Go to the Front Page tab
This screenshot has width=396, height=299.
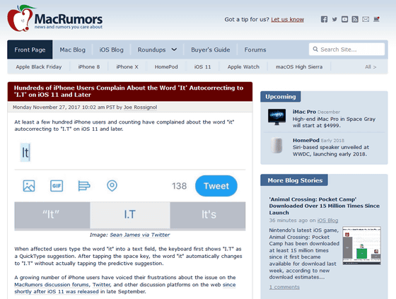pos(30,49)
